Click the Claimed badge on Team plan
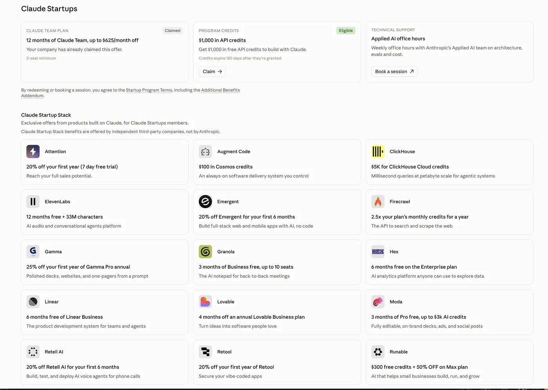Screen dimensions: 548x390 [172, 31]
